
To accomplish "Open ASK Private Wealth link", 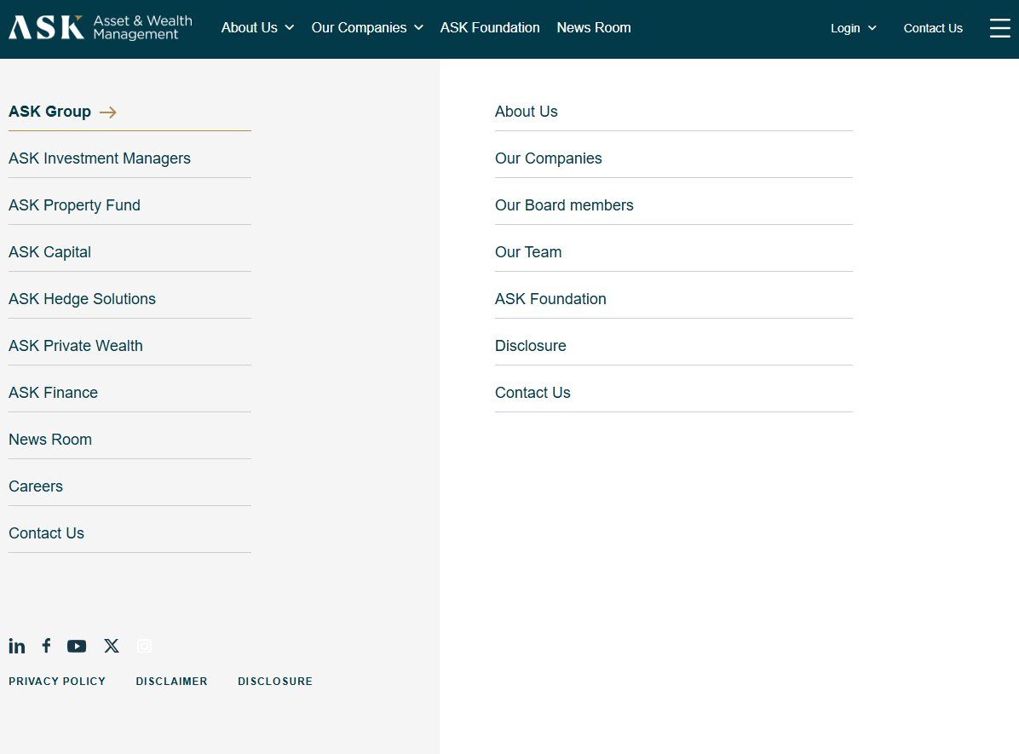I will pos(75,345).
